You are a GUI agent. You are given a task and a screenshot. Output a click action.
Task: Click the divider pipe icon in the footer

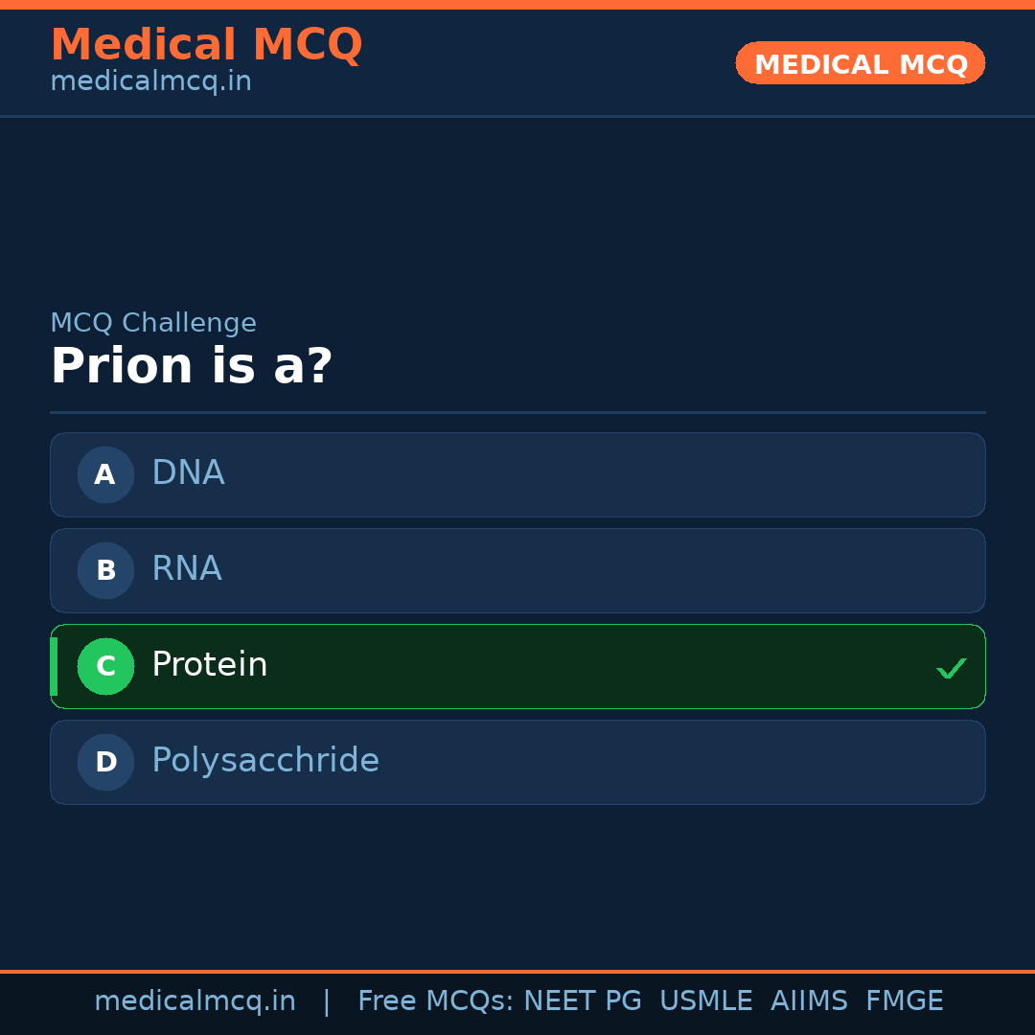pos(327,1000)
